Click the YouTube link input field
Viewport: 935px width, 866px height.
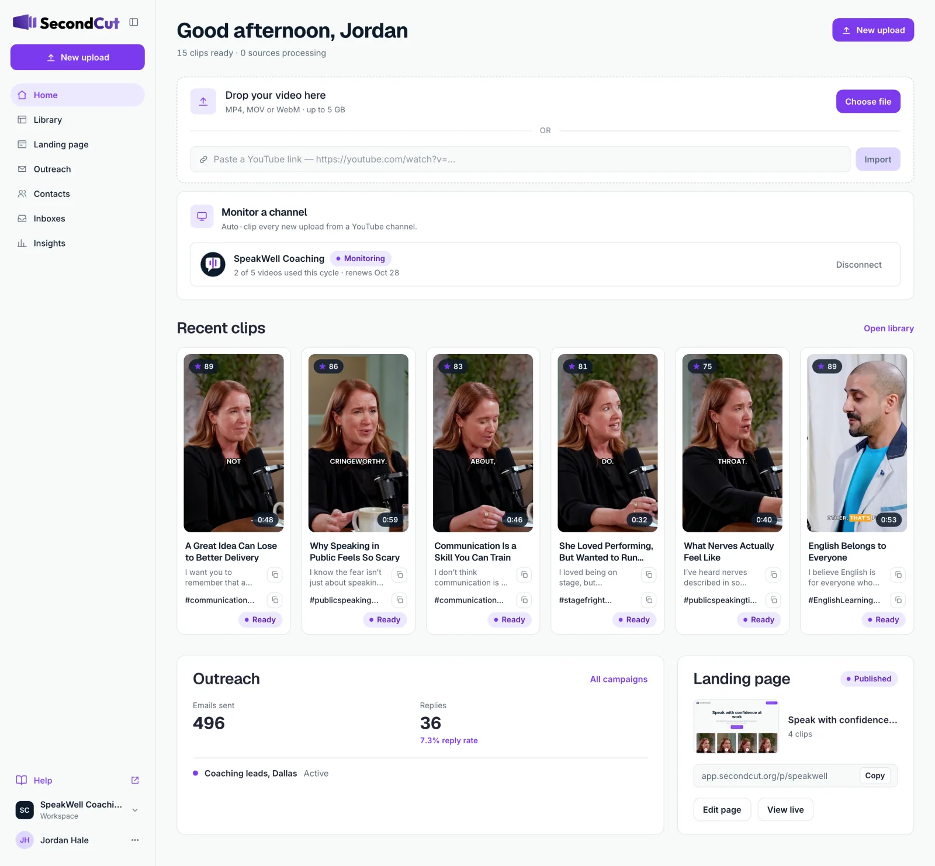point(520,160)
